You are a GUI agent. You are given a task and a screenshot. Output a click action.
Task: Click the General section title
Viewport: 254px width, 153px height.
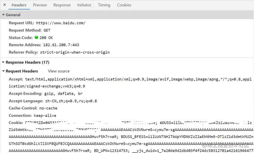pyautogui.click(x=13, y=15)
